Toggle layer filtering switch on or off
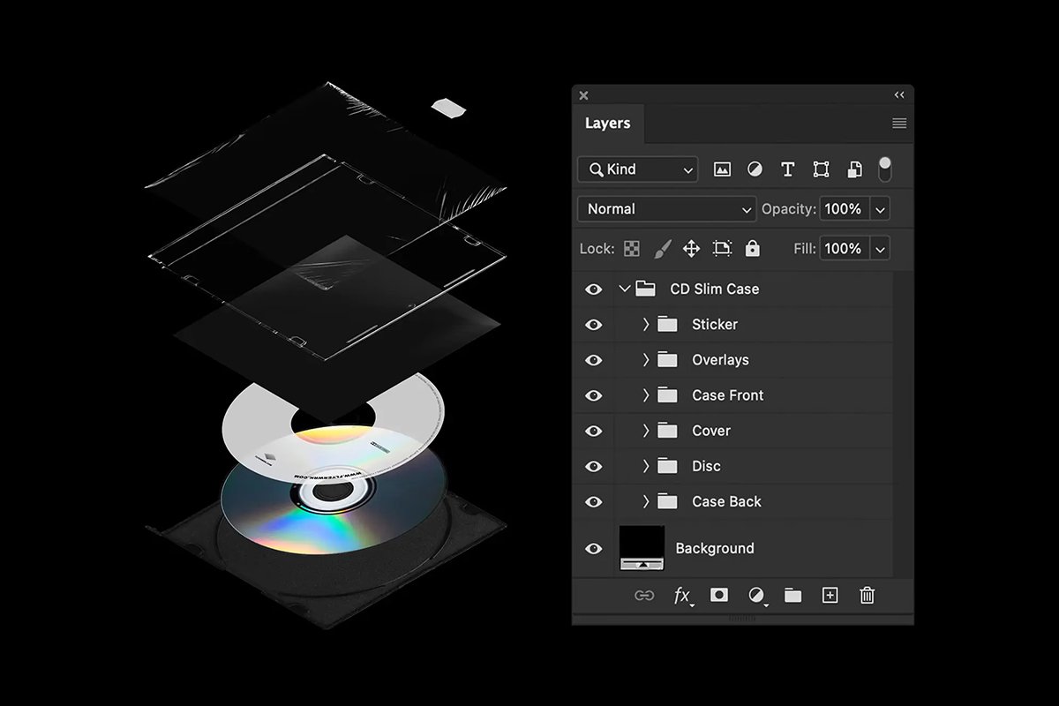 point(885,169)
